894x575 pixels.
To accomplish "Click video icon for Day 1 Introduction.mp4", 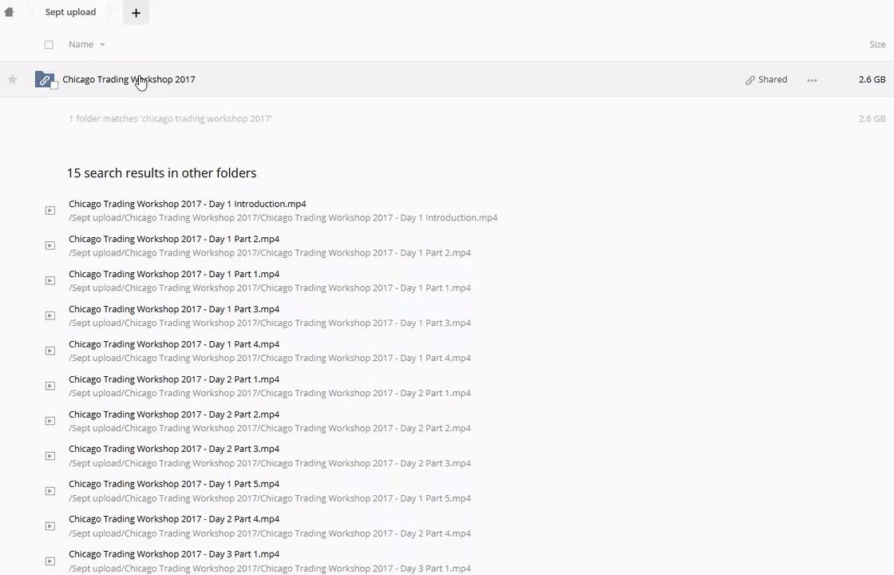I will pyautogui.click(x=50, y=211).
